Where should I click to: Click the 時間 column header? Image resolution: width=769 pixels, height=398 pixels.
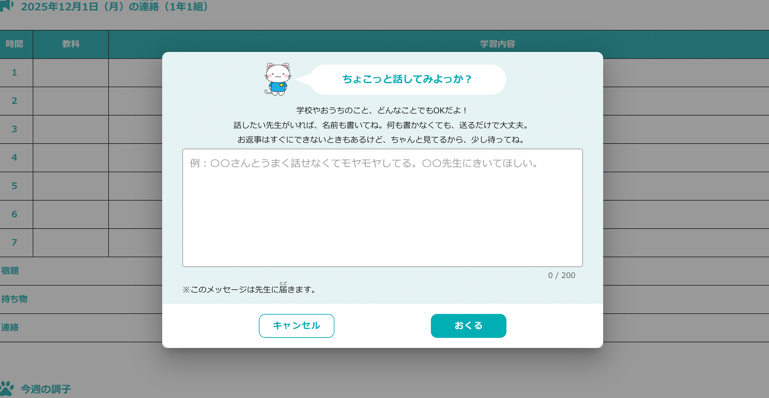14,44
